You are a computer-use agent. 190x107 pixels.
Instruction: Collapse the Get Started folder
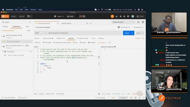tap(3, 52)
